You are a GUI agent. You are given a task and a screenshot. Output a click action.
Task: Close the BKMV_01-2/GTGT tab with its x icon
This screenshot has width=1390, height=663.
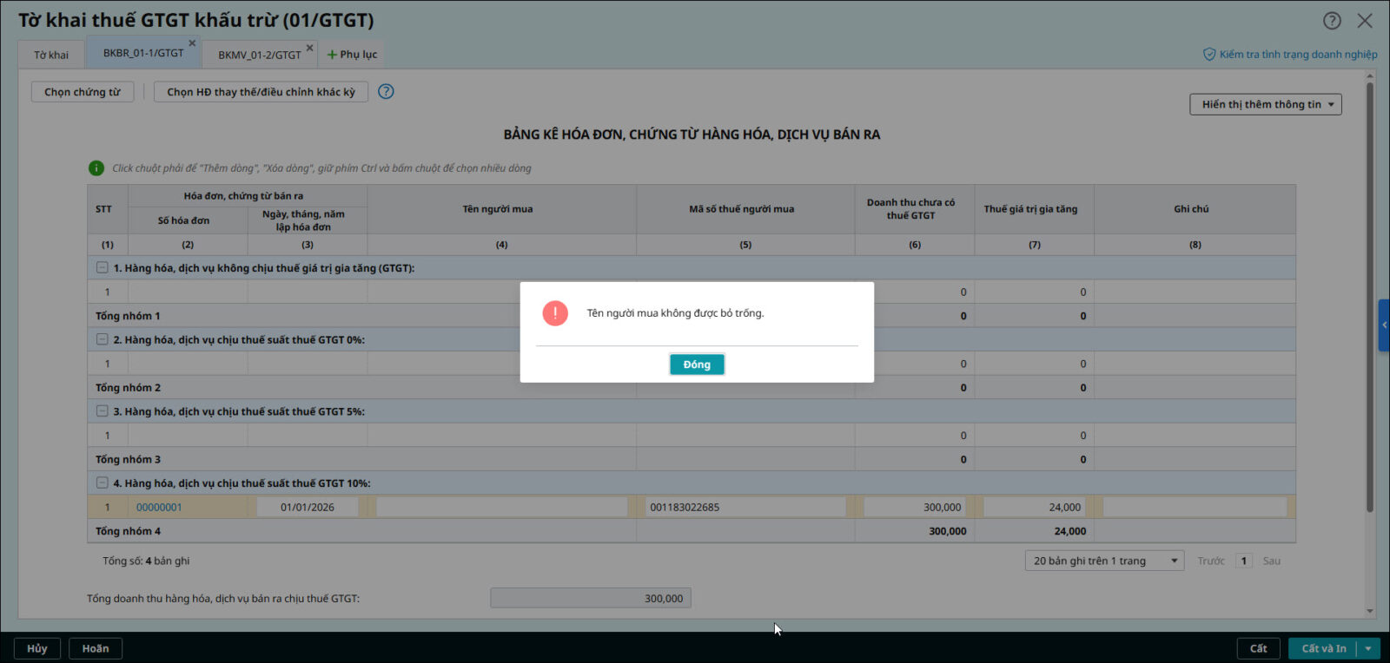click(x=309, y=48)
